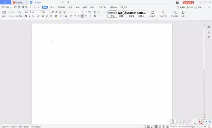This screenshot has width=212, height=128.
Task: Select the Format Painter brush
Action: click(19, 13)
